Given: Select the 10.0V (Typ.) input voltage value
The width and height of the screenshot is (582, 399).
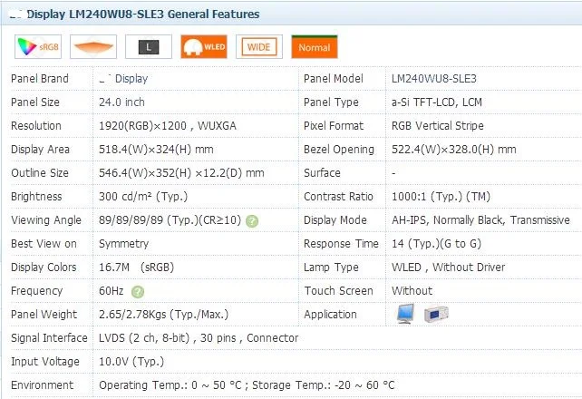Looking at the screenshot, I should click(131, 362).
